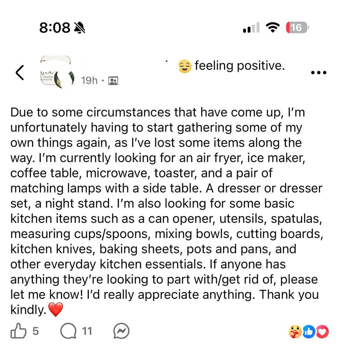Open the 11 comments count

tap(87, 331)
